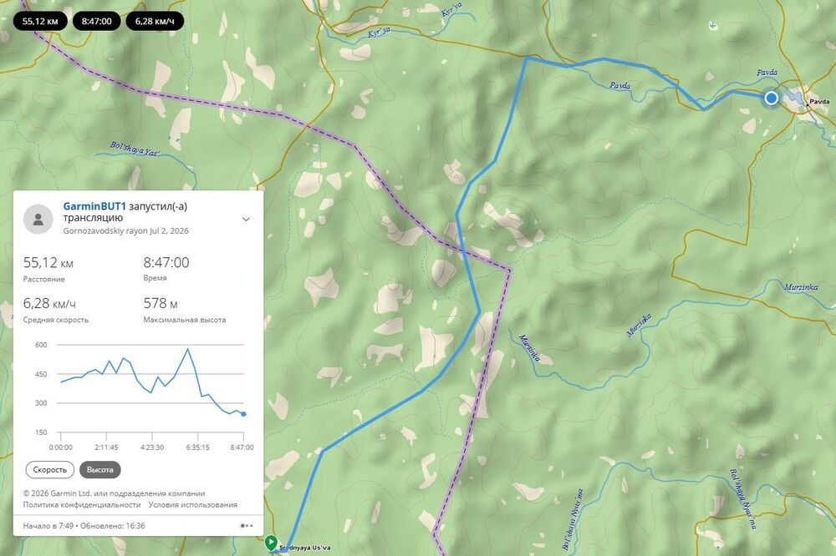This screenshot has width=836, height=556.
Task: Click the Pavda town label on the map
Action: click(x=819, y=101)
